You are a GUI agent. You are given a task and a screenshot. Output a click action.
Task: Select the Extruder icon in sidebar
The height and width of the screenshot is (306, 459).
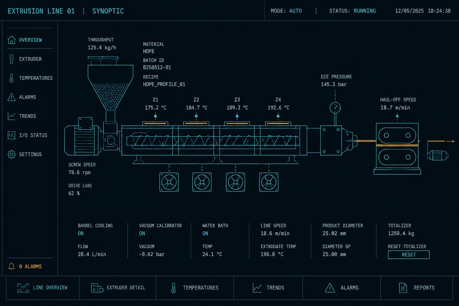(11, 59)
